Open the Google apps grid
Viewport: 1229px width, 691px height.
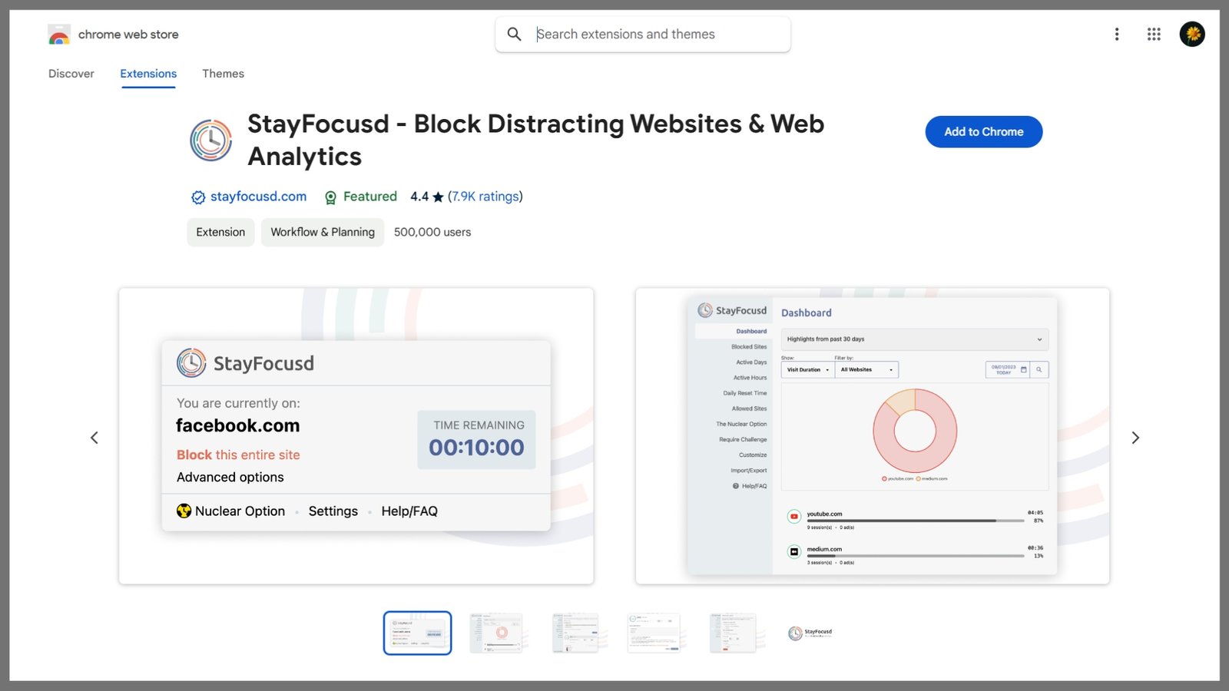1154,35
